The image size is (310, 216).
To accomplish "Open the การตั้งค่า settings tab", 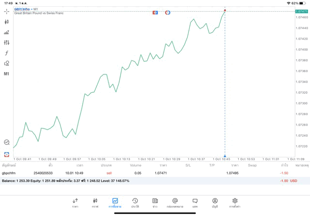I will pyautogui.click(x=235, y=202).
